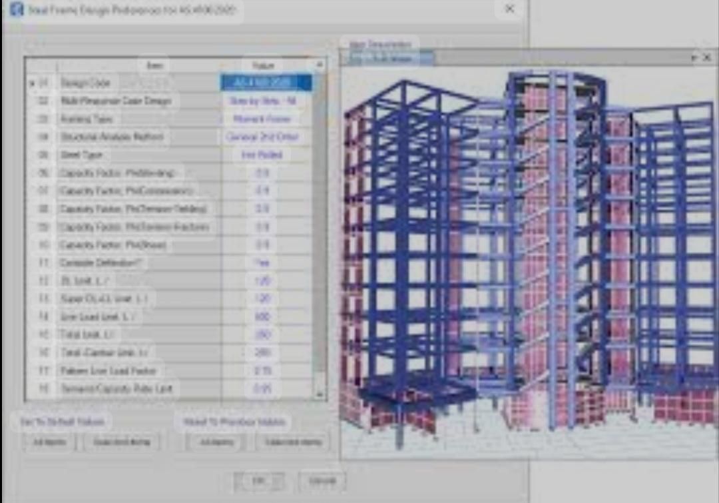Viewport: 719px width, 503px height.
Task: Select the 3-D view tab of the model window
Action: tap(387, 58)
